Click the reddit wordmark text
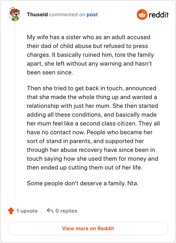The image size is (176, 243). click(x=159, y=15)
